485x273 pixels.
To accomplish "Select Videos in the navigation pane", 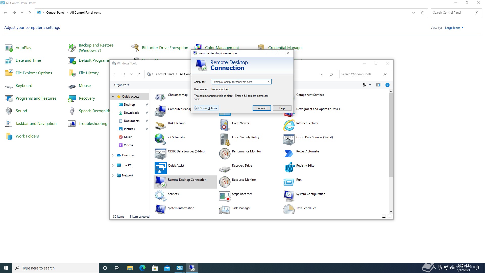I will point(128,145).
